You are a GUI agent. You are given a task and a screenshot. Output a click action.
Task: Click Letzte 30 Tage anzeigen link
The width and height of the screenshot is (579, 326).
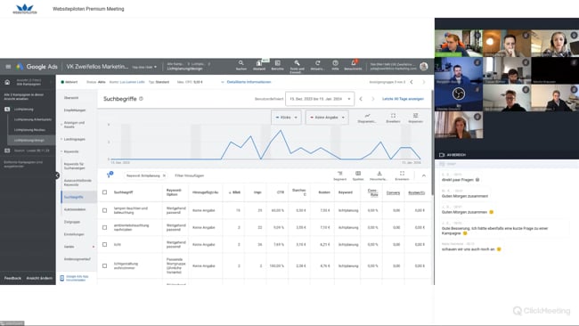(403, 99)
